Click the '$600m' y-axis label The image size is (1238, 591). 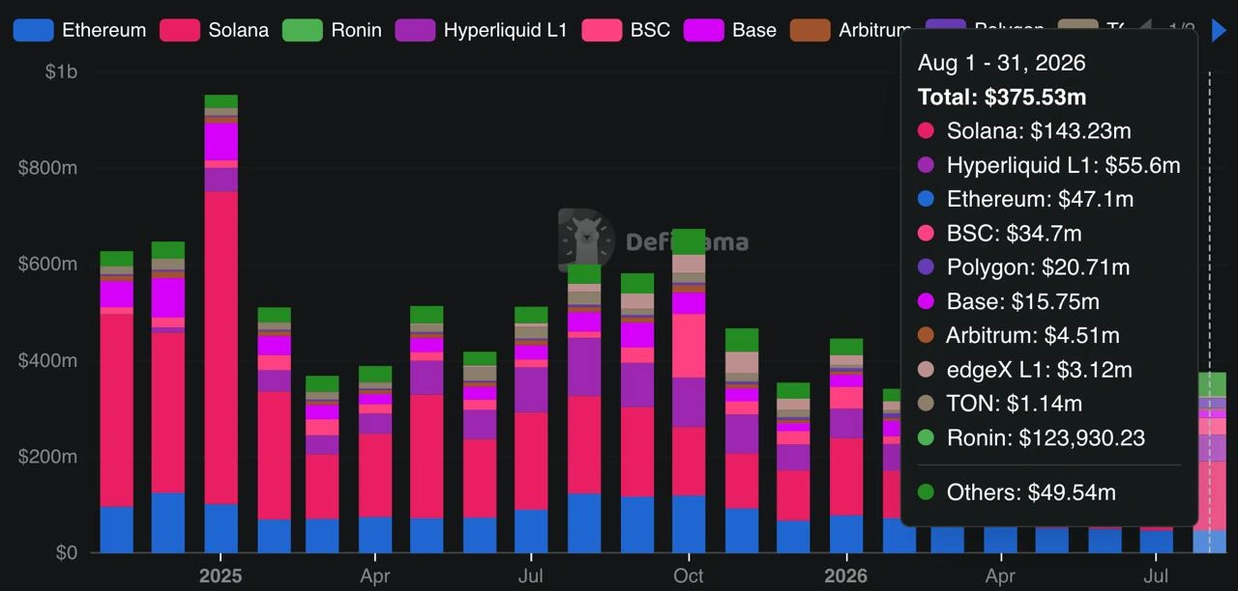coord(48,264)
